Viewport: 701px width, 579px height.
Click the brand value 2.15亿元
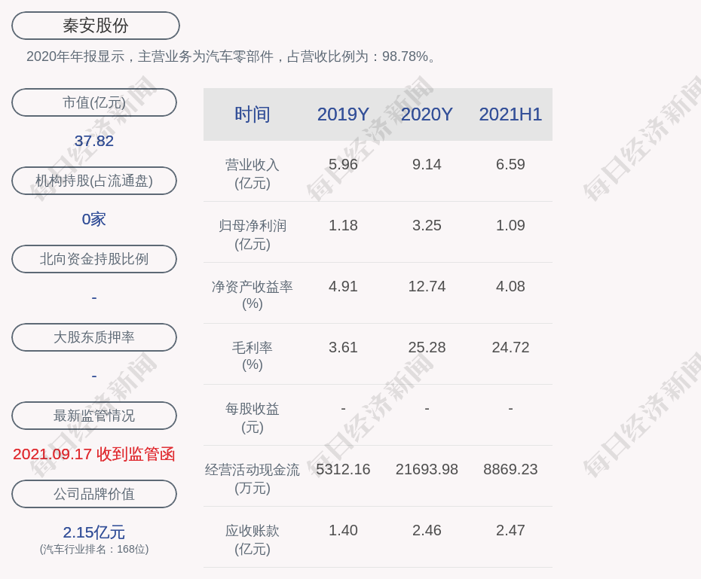click(94, 532)
